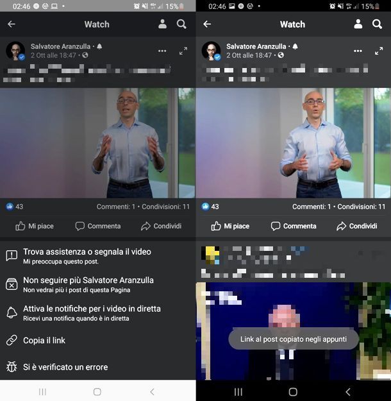The width and height of the screenshot is (391, 401).
Task: Open Commenti: 1 in right screenshot
Action: coord(312,207)
